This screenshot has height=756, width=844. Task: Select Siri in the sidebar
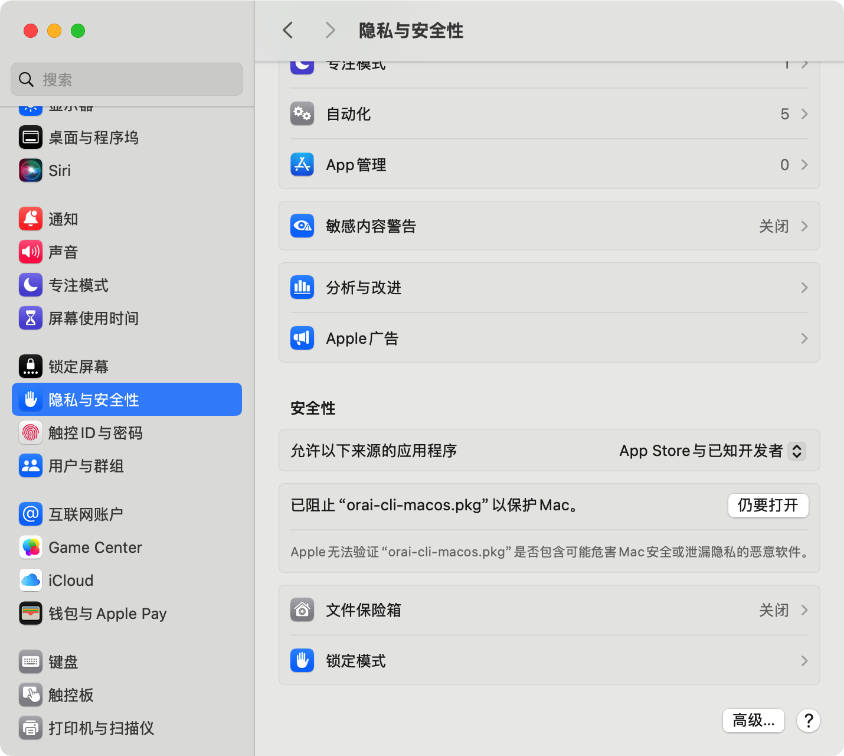pos(60,170)
